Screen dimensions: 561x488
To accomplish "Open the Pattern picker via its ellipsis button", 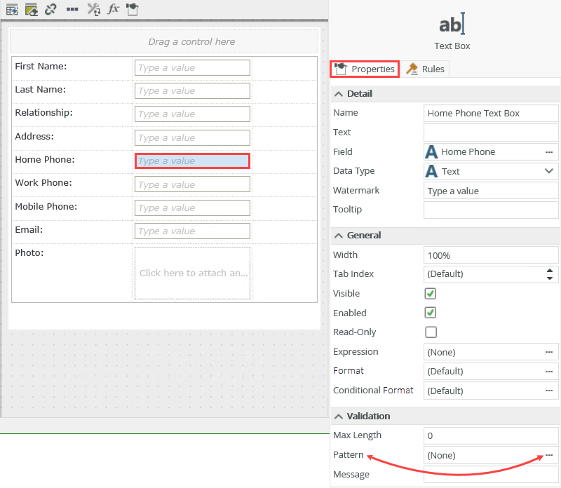I will pos(550,455).
